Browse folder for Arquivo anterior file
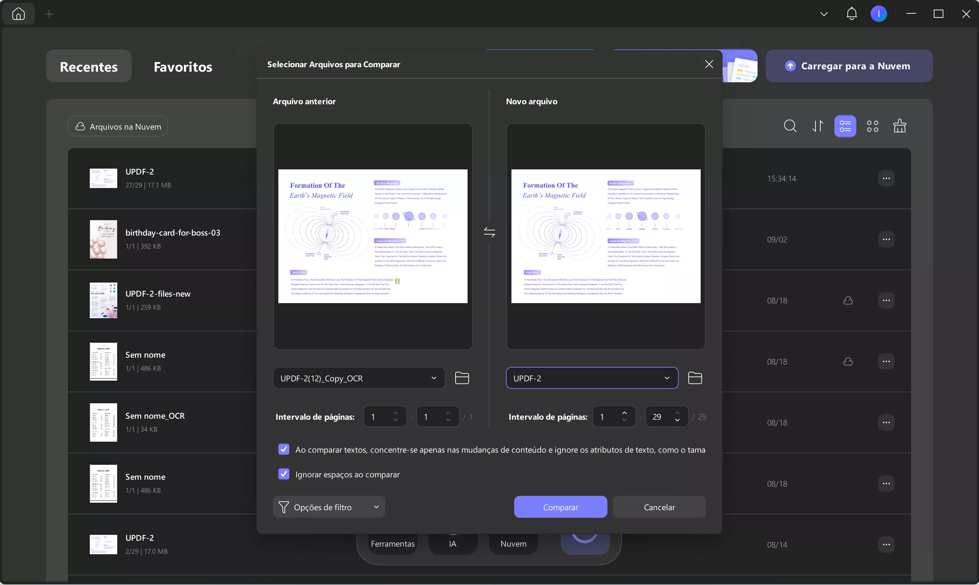This screenshot has height=585, width=979. click(x=462, y=378)
